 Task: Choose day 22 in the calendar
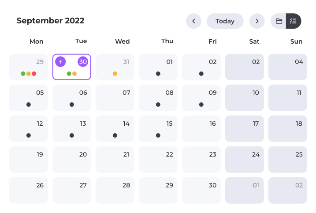point(158,160)
